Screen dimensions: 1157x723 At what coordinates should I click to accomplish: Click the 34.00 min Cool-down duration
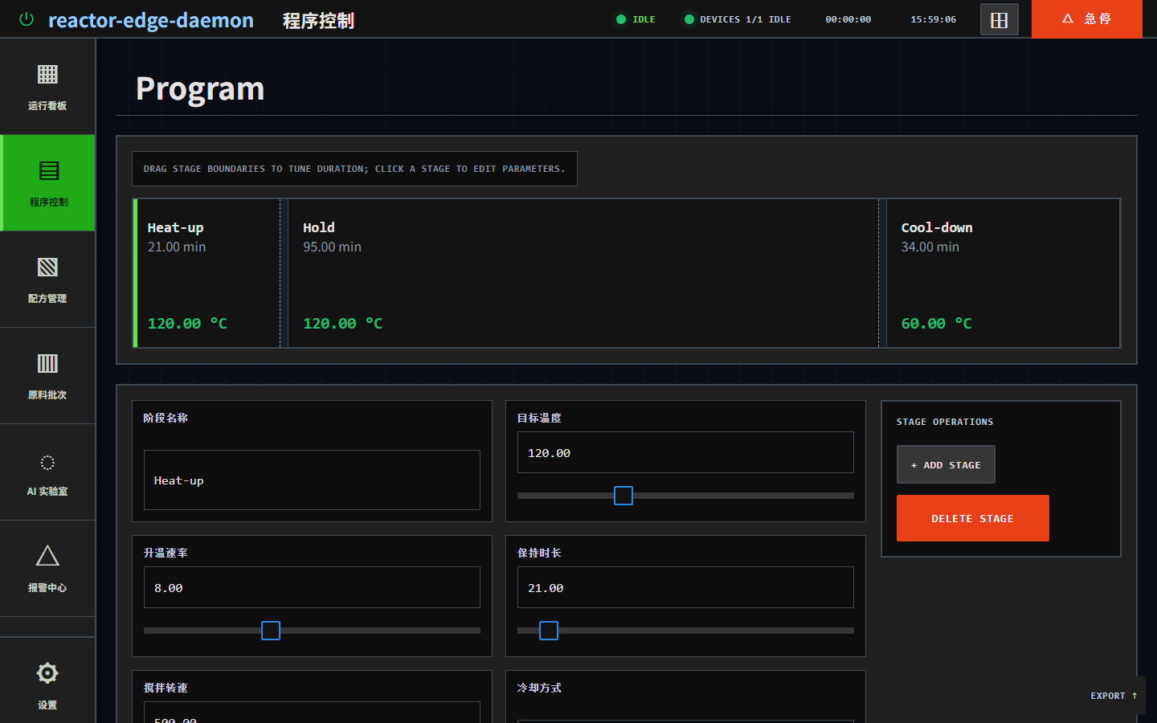click(x=930, y=247)
